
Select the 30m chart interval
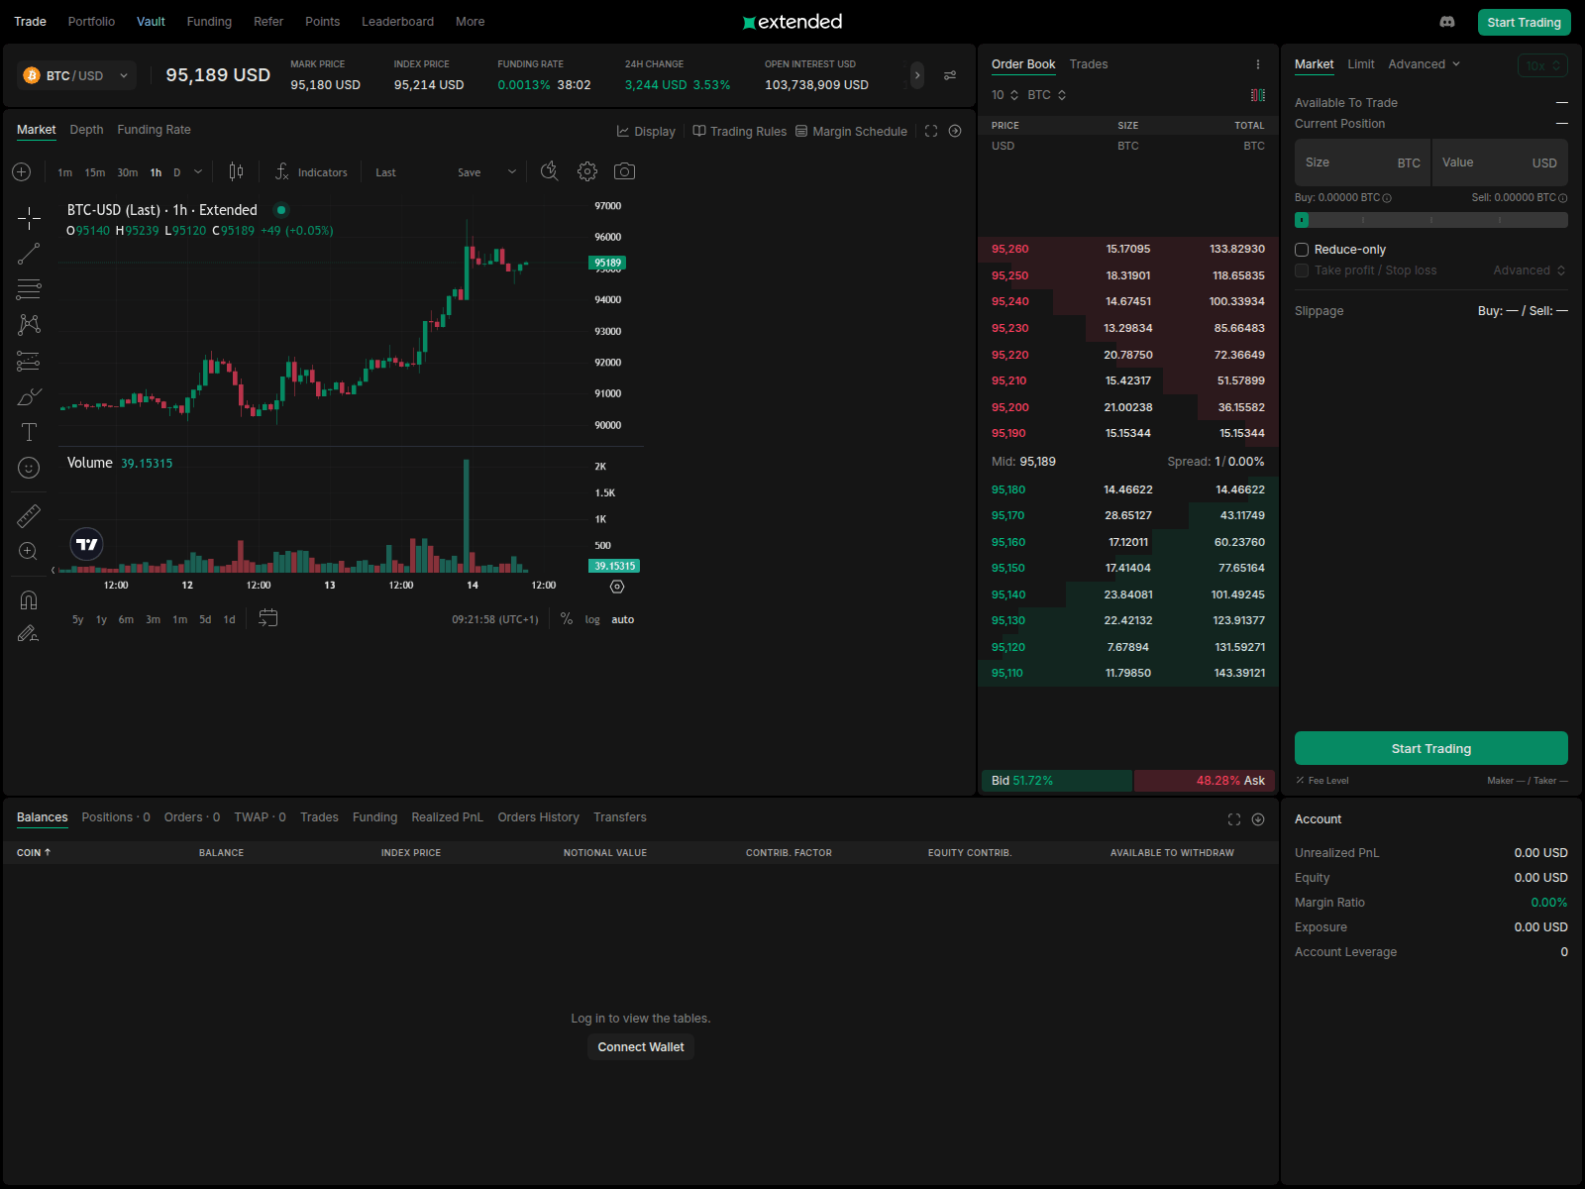[x=128, y=172]
